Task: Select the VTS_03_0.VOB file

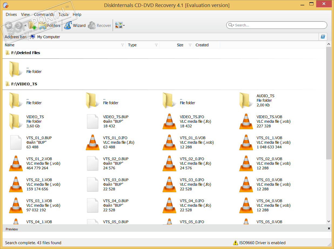Action: [x=264, y=184]
